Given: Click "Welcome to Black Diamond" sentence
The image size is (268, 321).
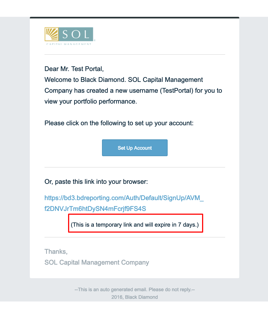Looking at the screenshot, I should point(85,80).
